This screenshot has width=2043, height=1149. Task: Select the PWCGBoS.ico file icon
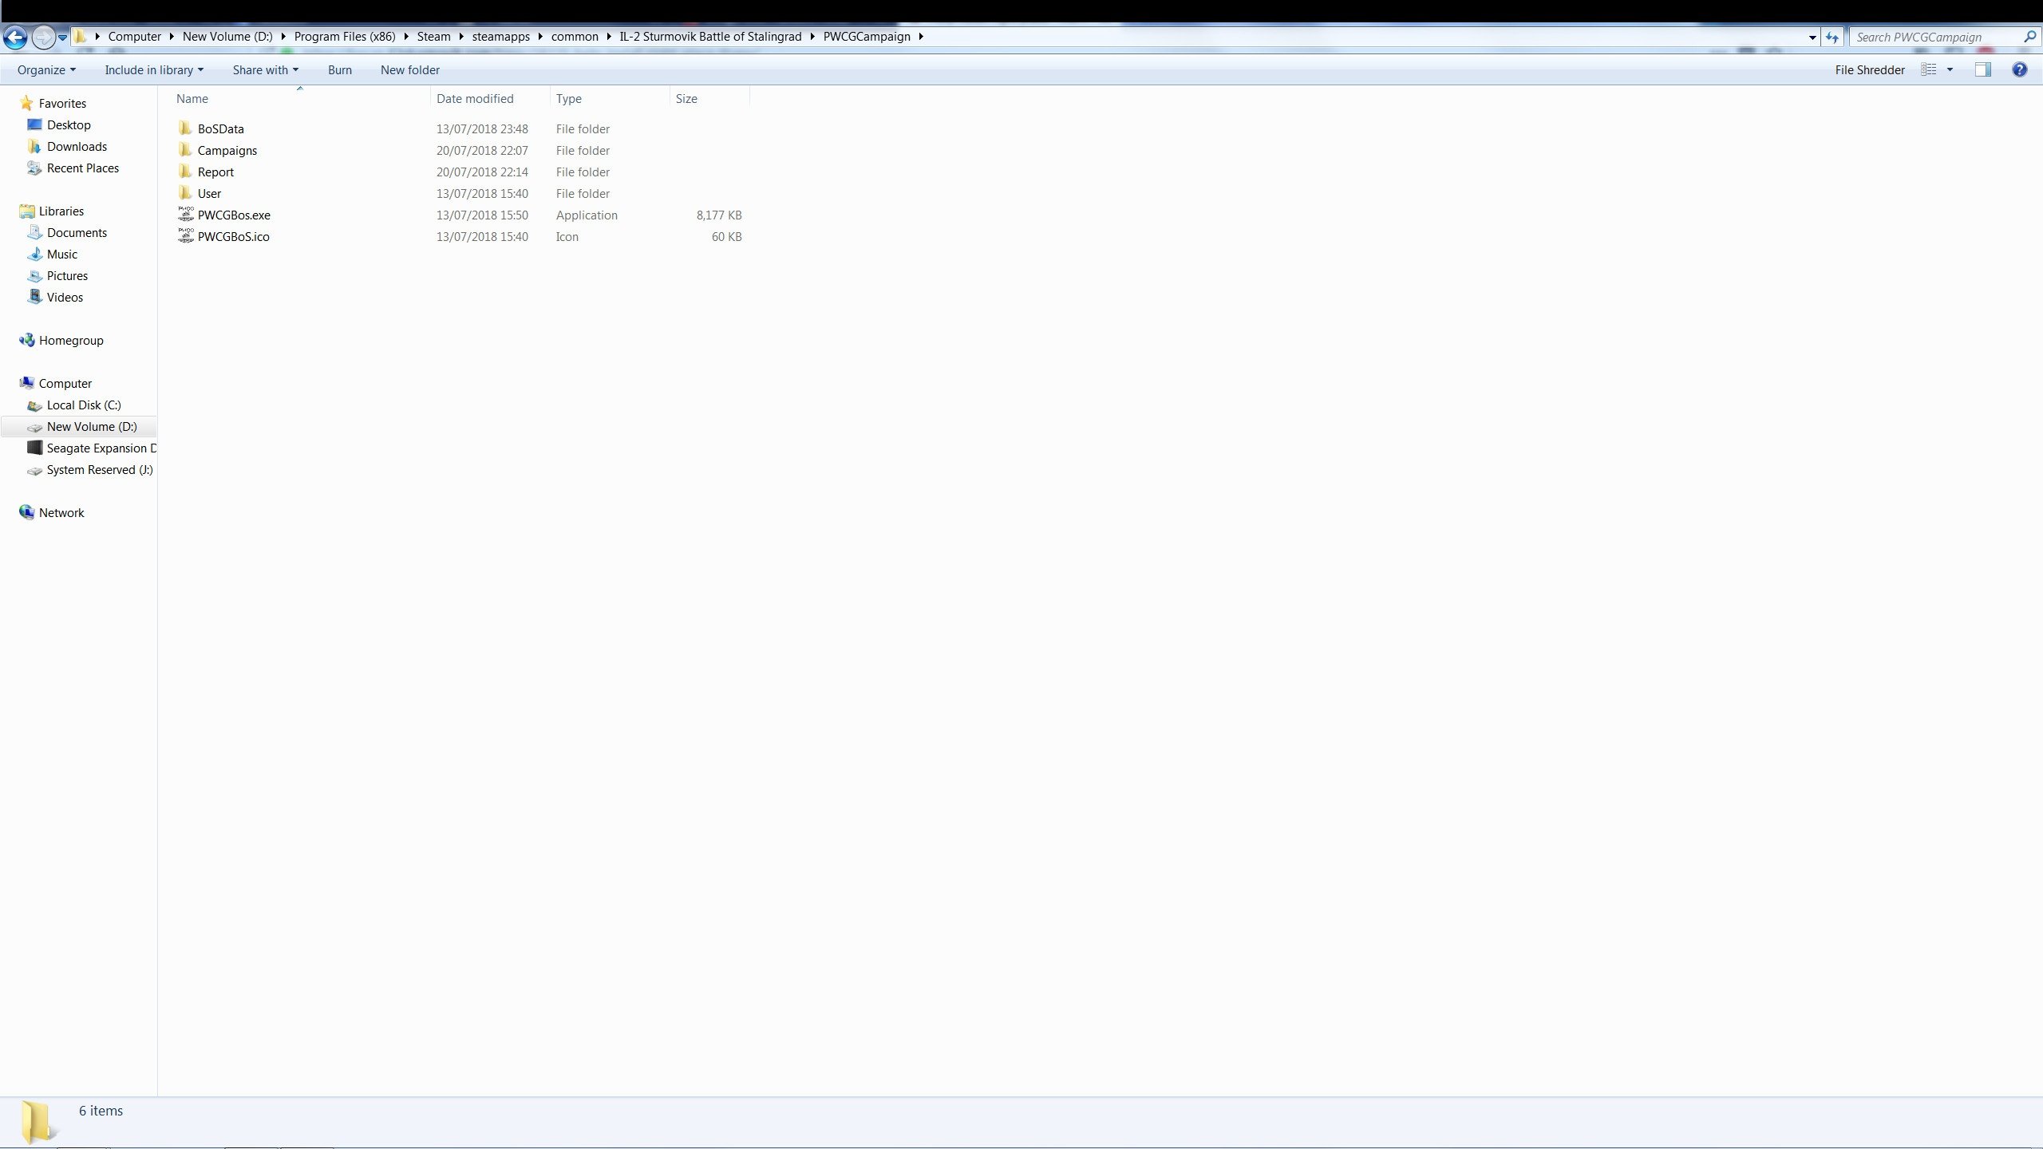(185, 236)
